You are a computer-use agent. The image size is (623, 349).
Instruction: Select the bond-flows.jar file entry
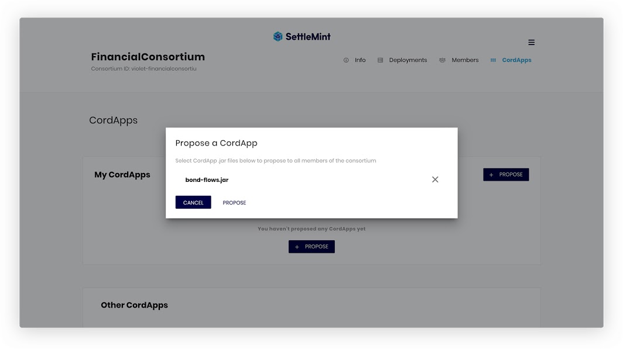[207, 179]
